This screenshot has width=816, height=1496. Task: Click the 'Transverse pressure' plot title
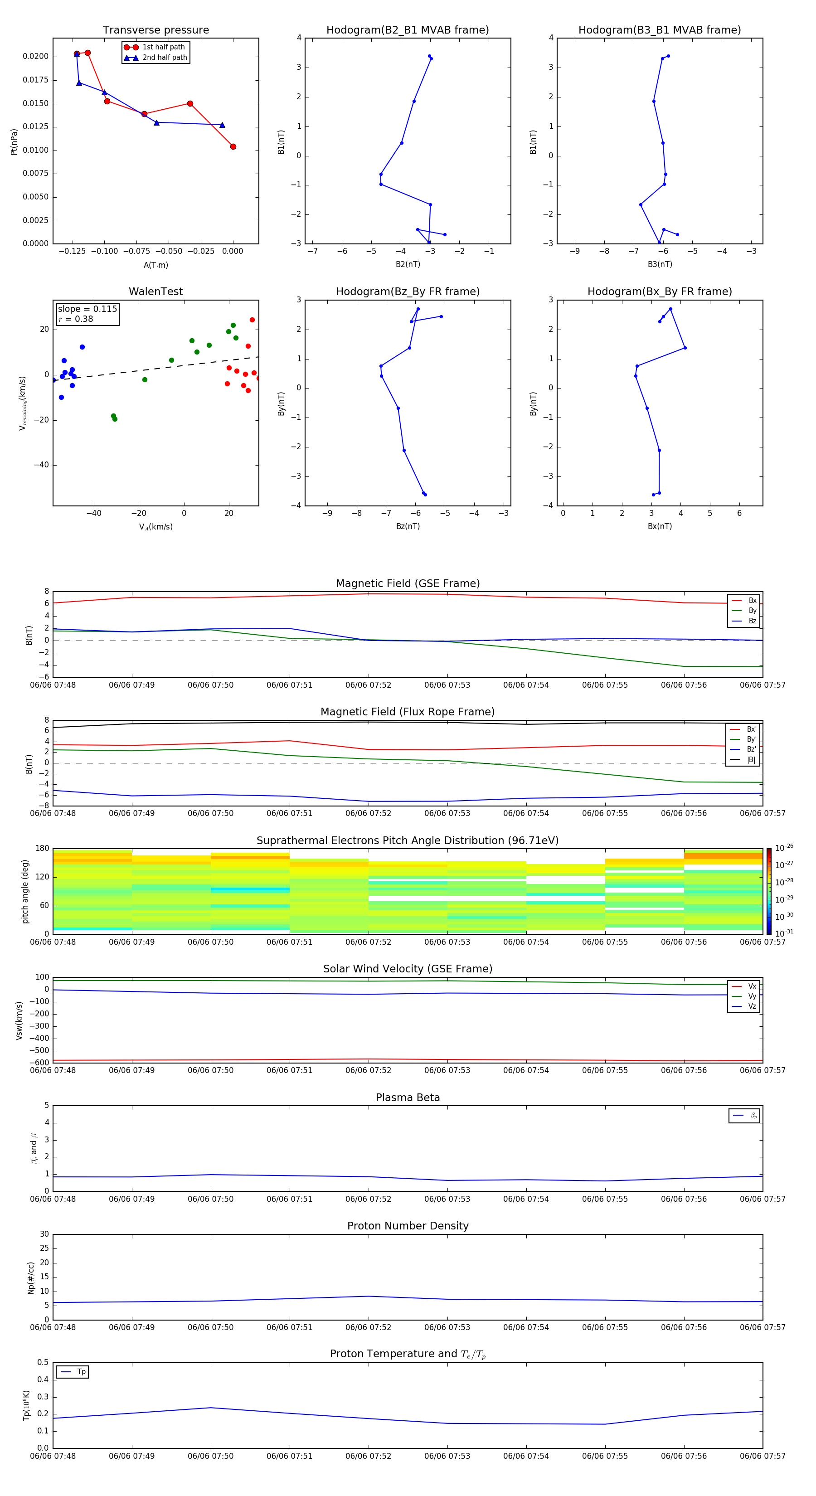[155, 29]
